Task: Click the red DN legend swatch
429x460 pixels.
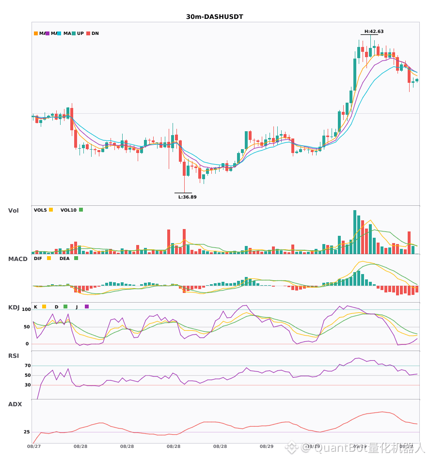Action: tap(88, 33)
